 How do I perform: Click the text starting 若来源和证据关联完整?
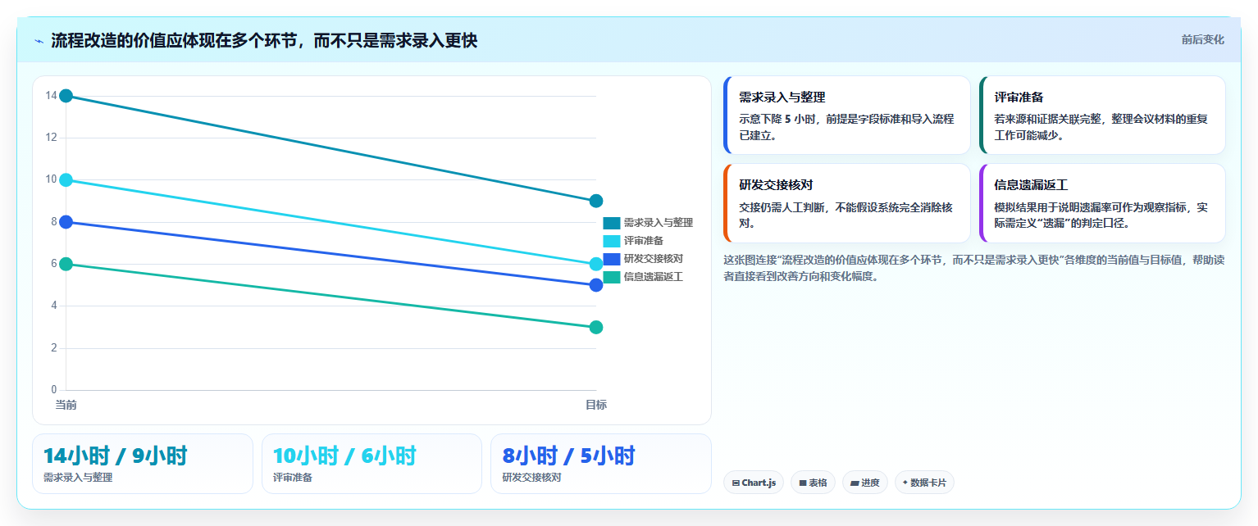[x=1101, y=127]
